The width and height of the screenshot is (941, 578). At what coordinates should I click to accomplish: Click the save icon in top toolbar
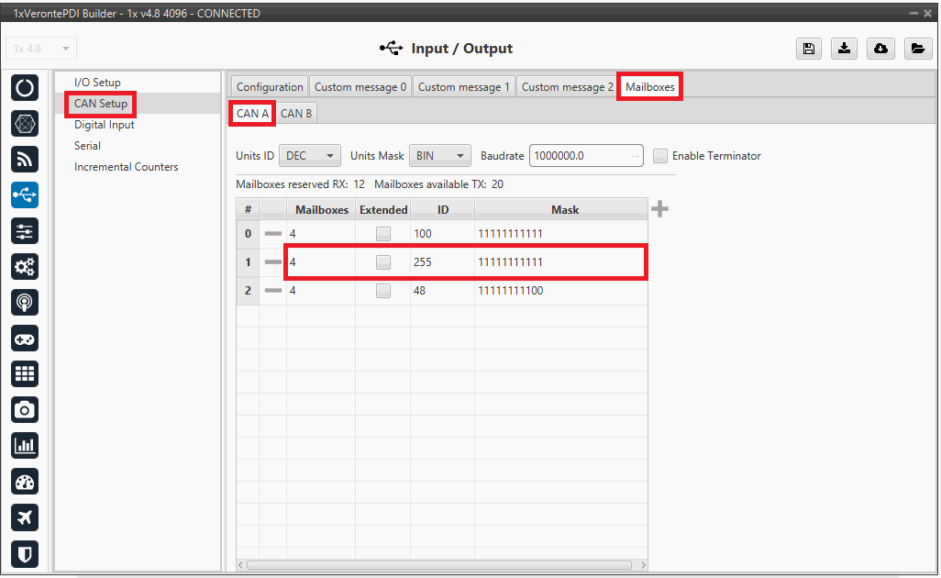tap(808, 49)
